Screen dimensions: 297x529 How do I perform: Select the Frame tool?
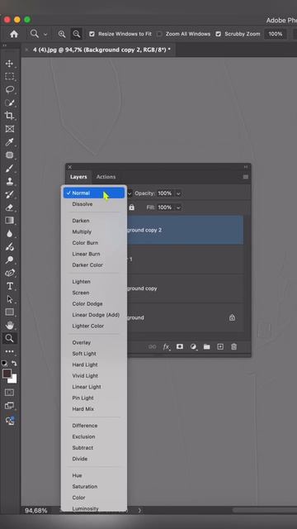9,129
